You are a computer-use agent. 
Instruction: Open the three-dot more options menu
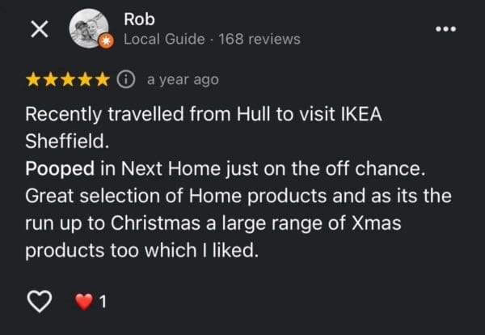(445, 28)
